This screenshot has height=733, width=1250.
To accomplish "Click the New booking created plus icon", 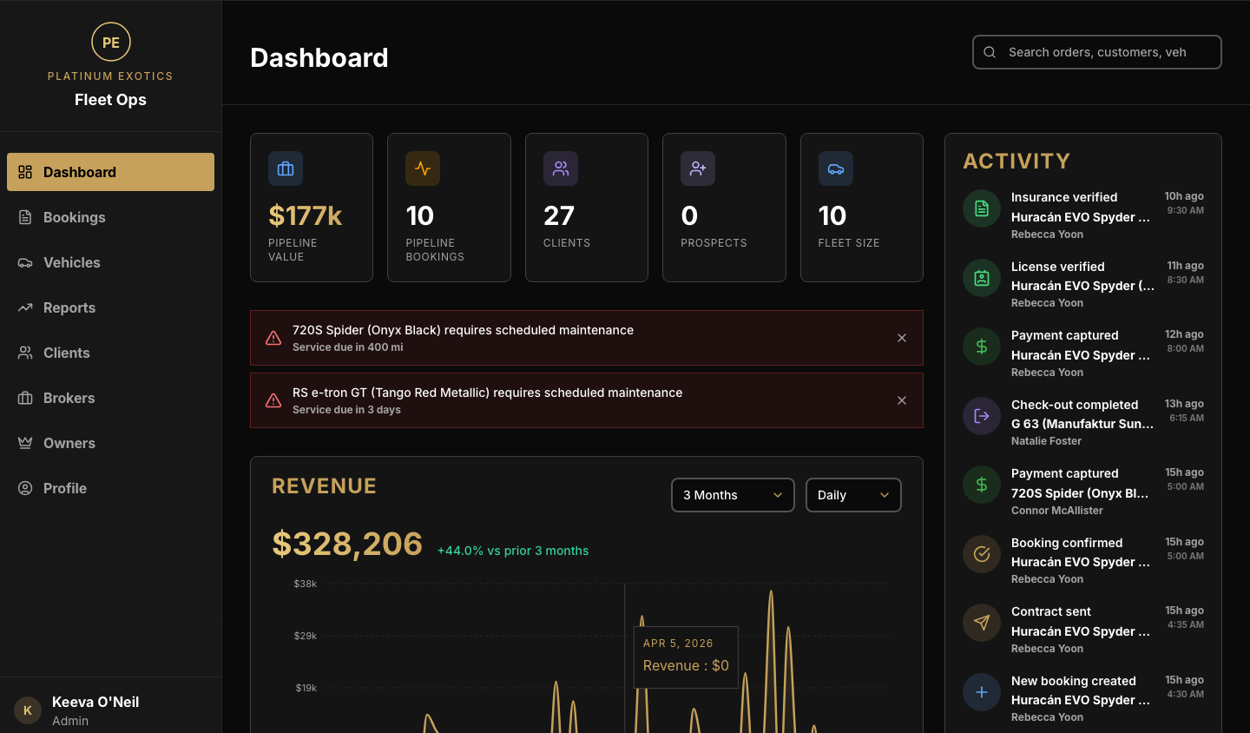I will coord(982,692).
